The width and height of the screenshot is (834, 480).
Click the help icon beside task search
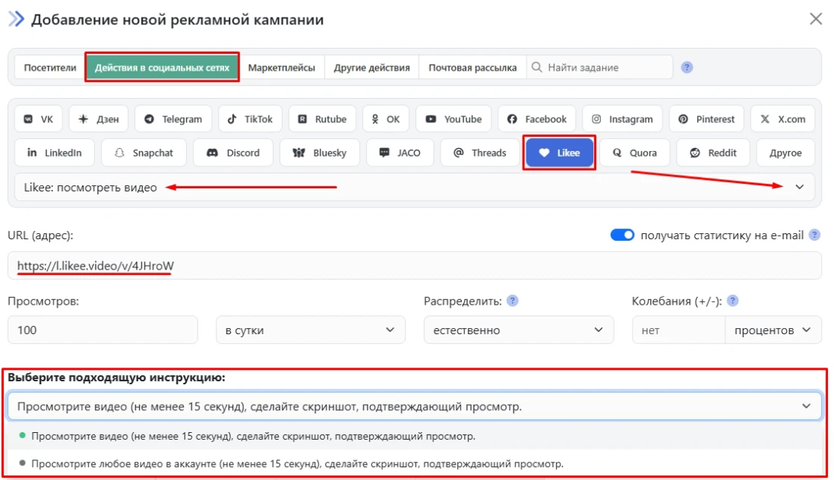[687, 68]
